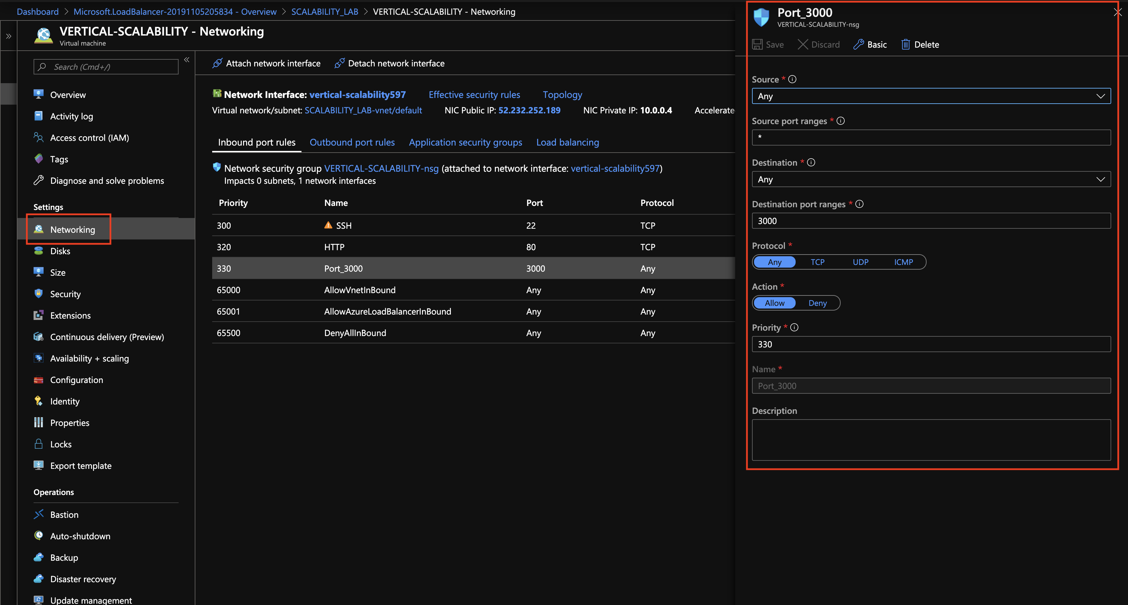Image resolution: width=1128 pixels, height=605 pixels.
Task: Click Destination port ranges field
Action: point(931,221)
